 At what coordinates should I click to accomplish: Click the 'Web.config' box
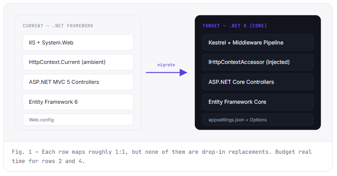coord(78,119)
